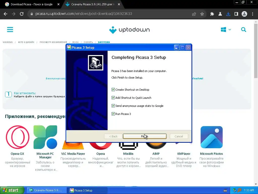Toggle the browser side panel icon

pos(236,14)
